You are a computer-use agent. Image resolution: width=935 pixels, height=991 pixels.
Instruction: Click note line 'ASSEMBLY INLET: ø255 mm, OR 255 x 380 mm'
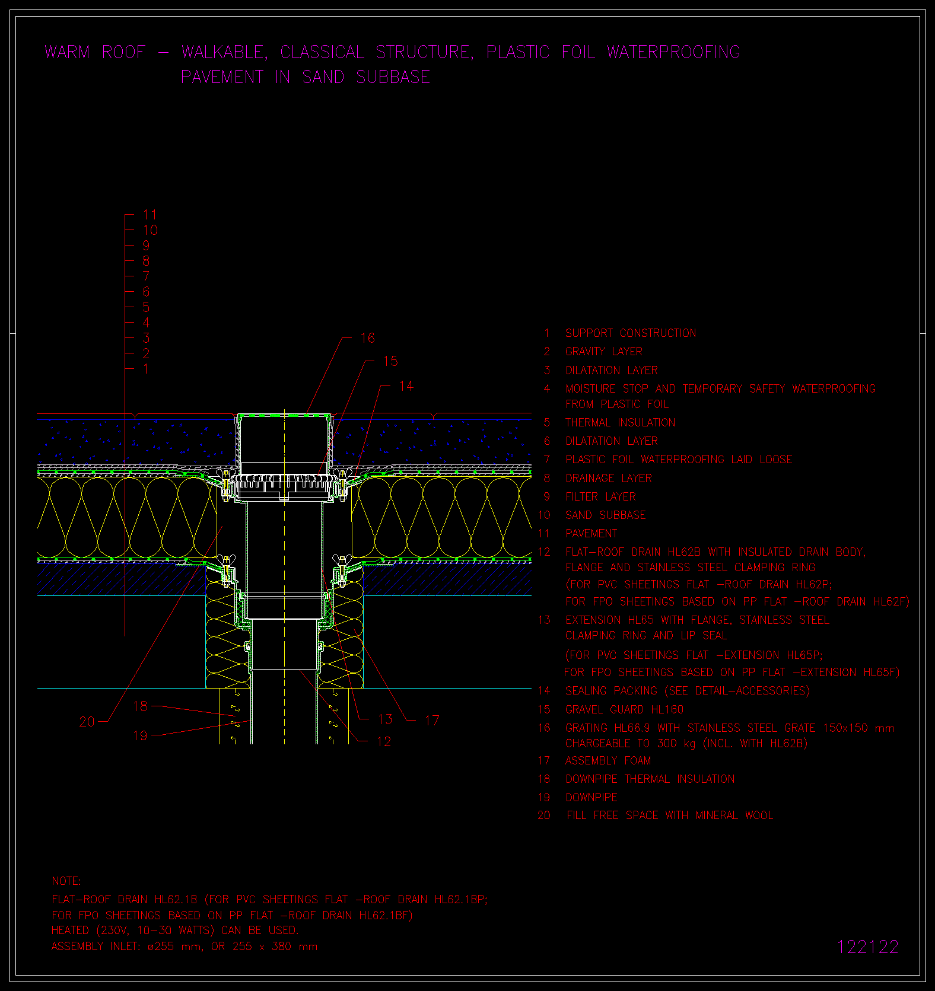pyautogui.click(x=185, y=947)
